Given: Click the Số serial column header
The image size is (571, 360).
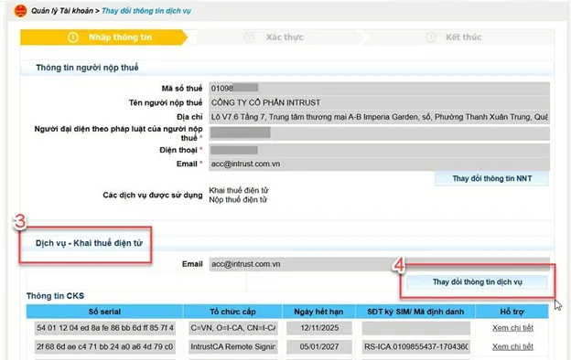Looking at the screenshot, I should click(x=104, y=312).
